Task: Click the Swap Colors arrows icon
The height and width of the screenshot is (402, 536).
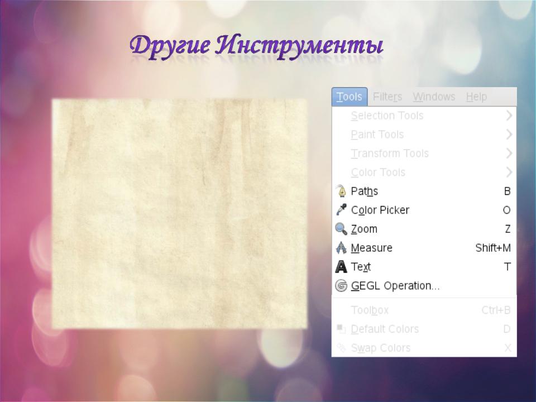Action: (341, 348)
